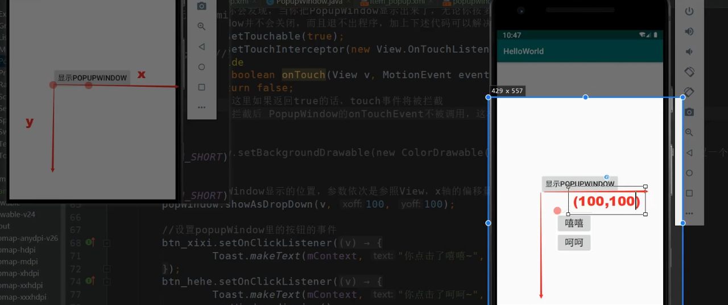This screenshot has height=305, width=728.
Task: Click the power icon in right emulator toolbar
Action: pyautogui.click(x=689, y=11)
